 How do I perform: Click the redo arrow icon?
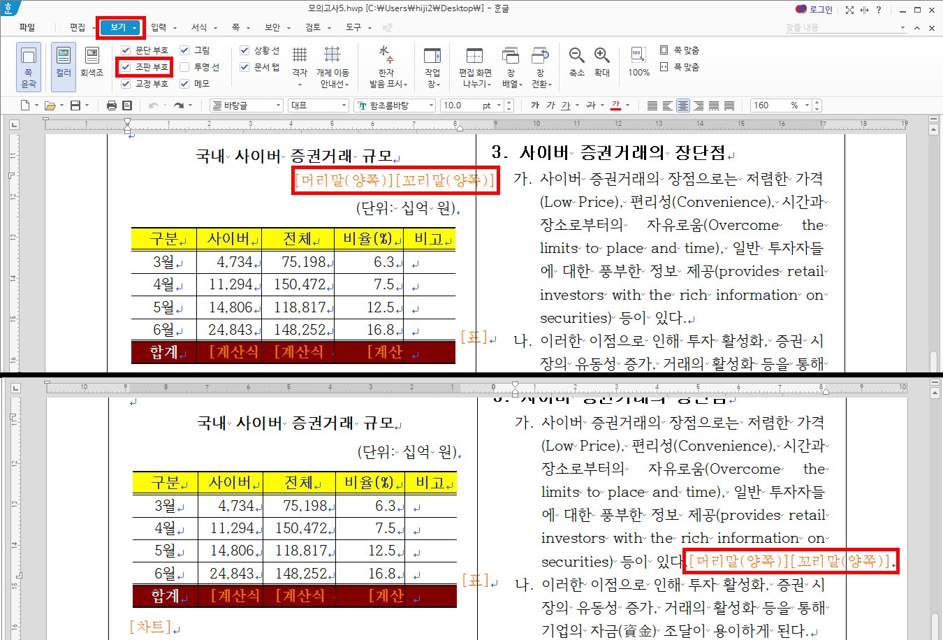click(179, 106)
